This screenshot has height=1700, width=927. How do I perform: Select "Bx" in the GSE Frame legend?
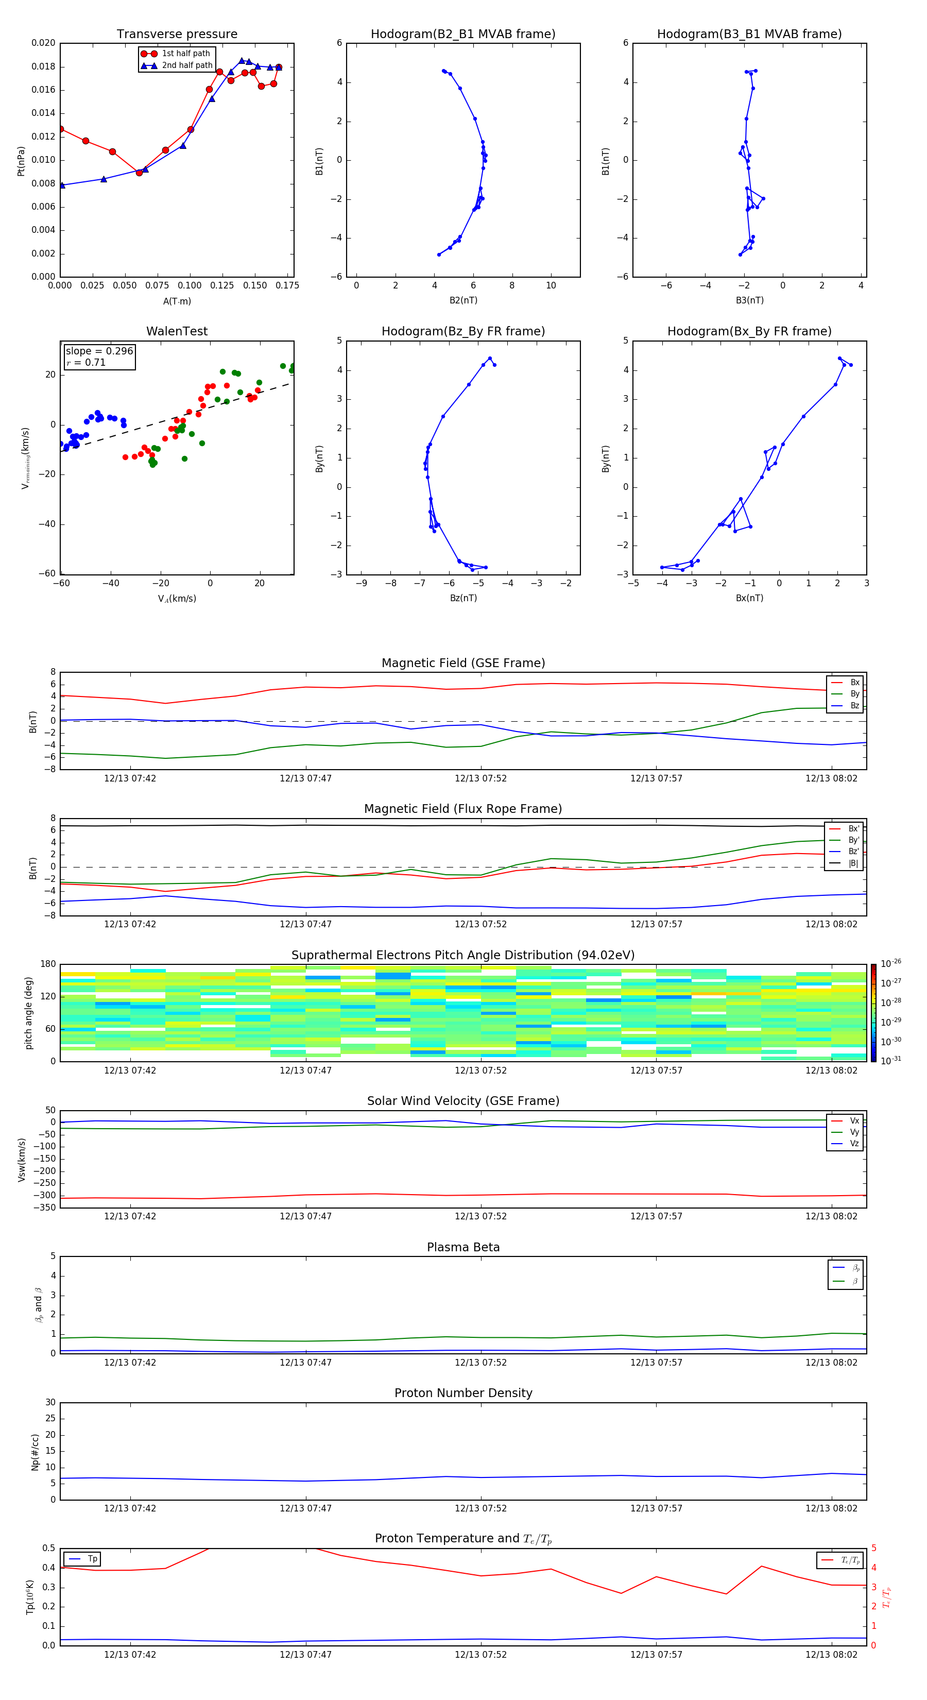click(x=845, y=683)
